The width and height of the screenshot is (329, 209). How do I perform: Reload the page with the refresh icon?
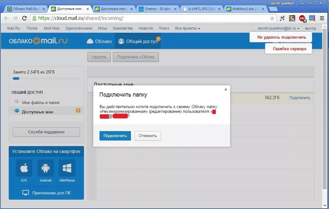[24, 18]
